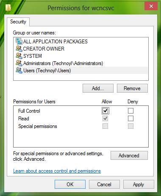Screen dimensions: 161x196
Task: Uncheck Full Control Allow checkbox
Action: coord(105,111)
